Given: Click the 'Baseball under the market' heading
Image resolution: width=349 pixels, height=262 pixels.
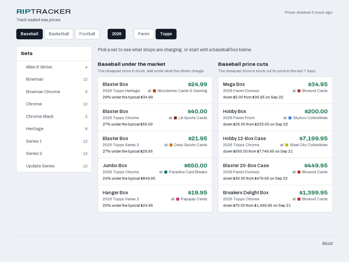Looking at the screenshot, I should point(131,64).
